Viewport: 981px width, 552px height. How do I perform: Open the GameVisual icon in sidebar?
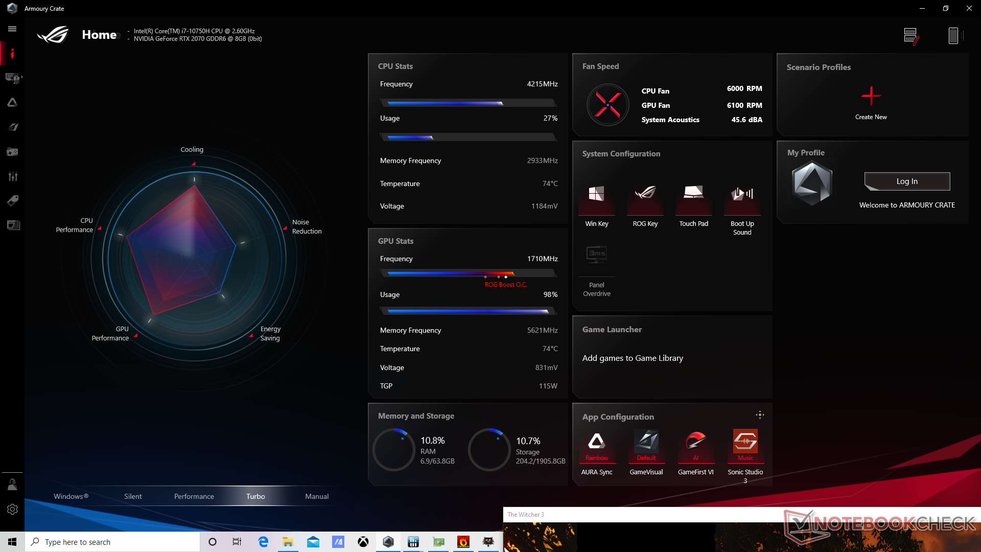pyautogui.click(x=12, y=127)
